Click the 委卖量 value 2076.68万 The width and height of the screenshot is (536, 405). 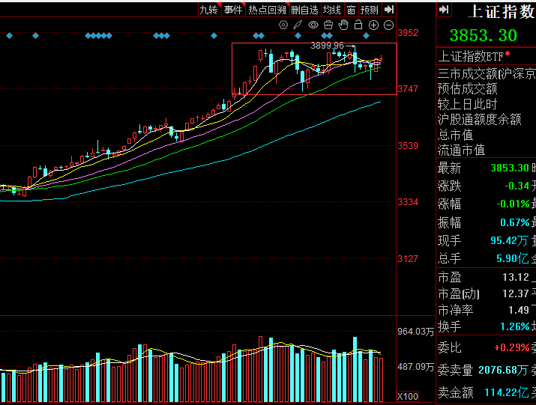(503, 370)
